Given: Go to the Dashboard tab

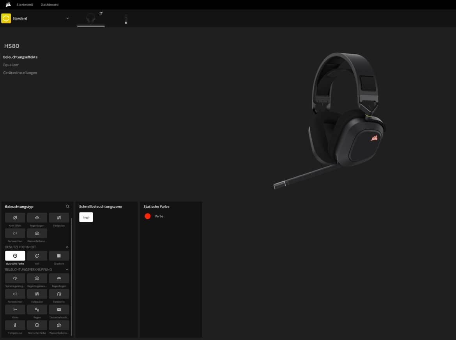Looking at the screenshot, I should coord(49,5).
